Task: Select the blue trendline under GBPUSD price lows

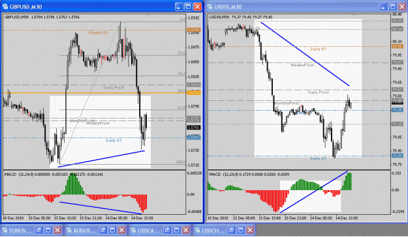Action: 101,159
